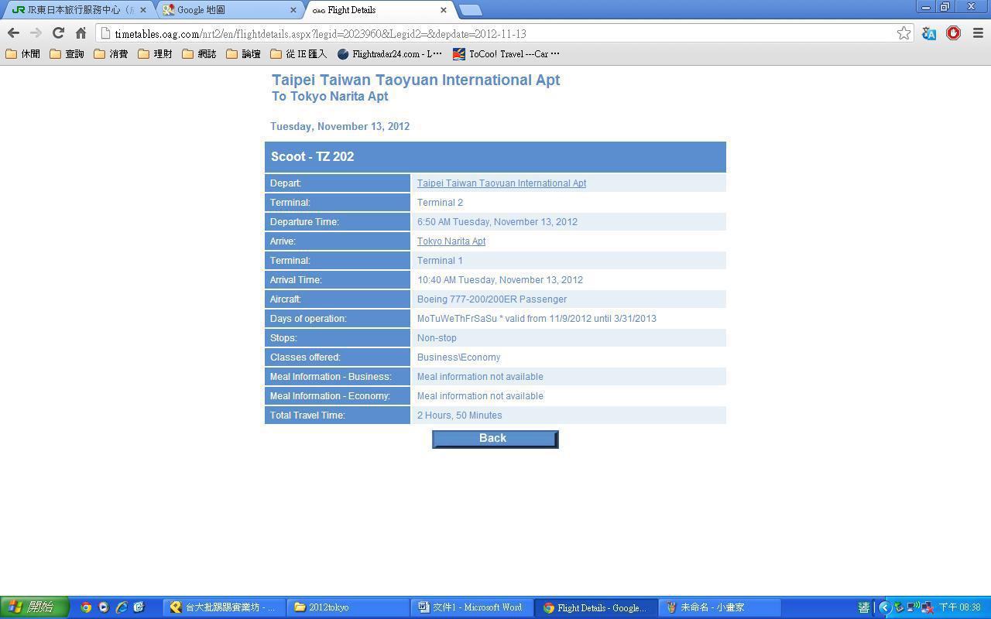Bookmark this page with the star icon
Viewport: 991px width, 619px height.
tap(904, 33)
